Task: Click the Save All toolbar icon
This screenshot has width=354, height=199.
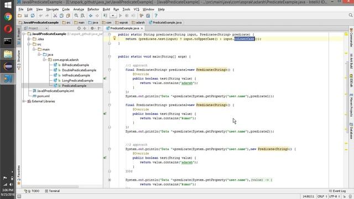Action: coord(26,15)
